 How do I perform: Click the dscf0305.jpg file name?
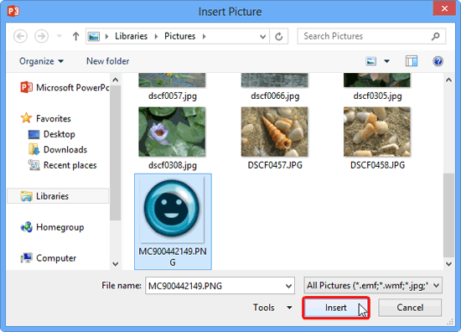pos(377,96)
